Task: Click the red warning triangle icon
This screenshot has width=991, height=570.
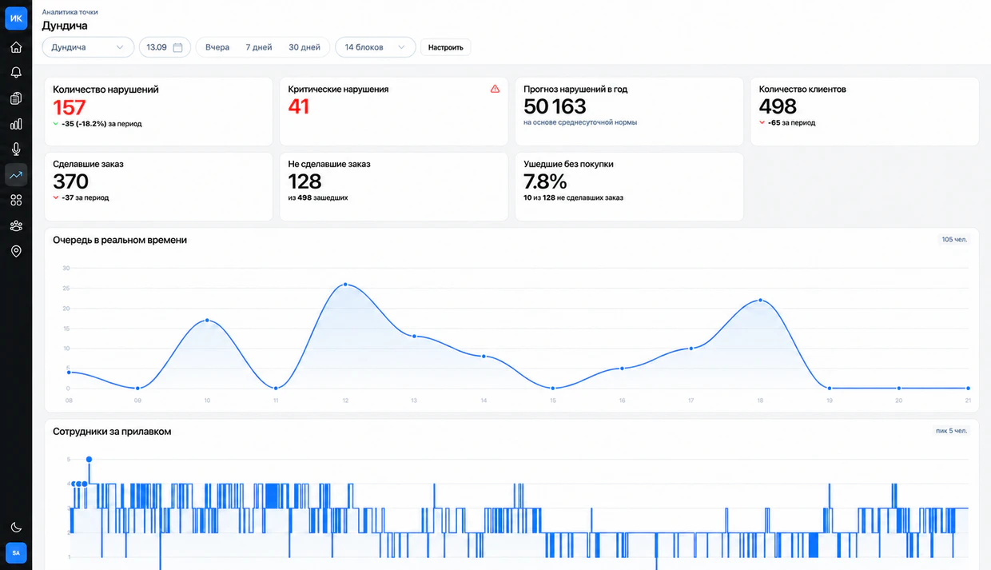Action: [x=495, y=89]
